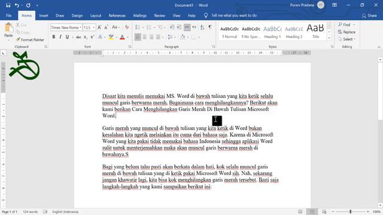383x215 pixels.
Task: Click the Format Painter button
Action: click(30, 40)
